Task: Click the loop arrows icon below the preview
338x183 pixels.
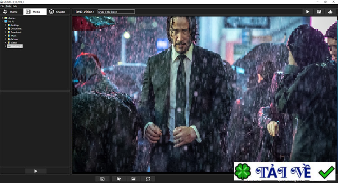Action: tap(148, 179)
